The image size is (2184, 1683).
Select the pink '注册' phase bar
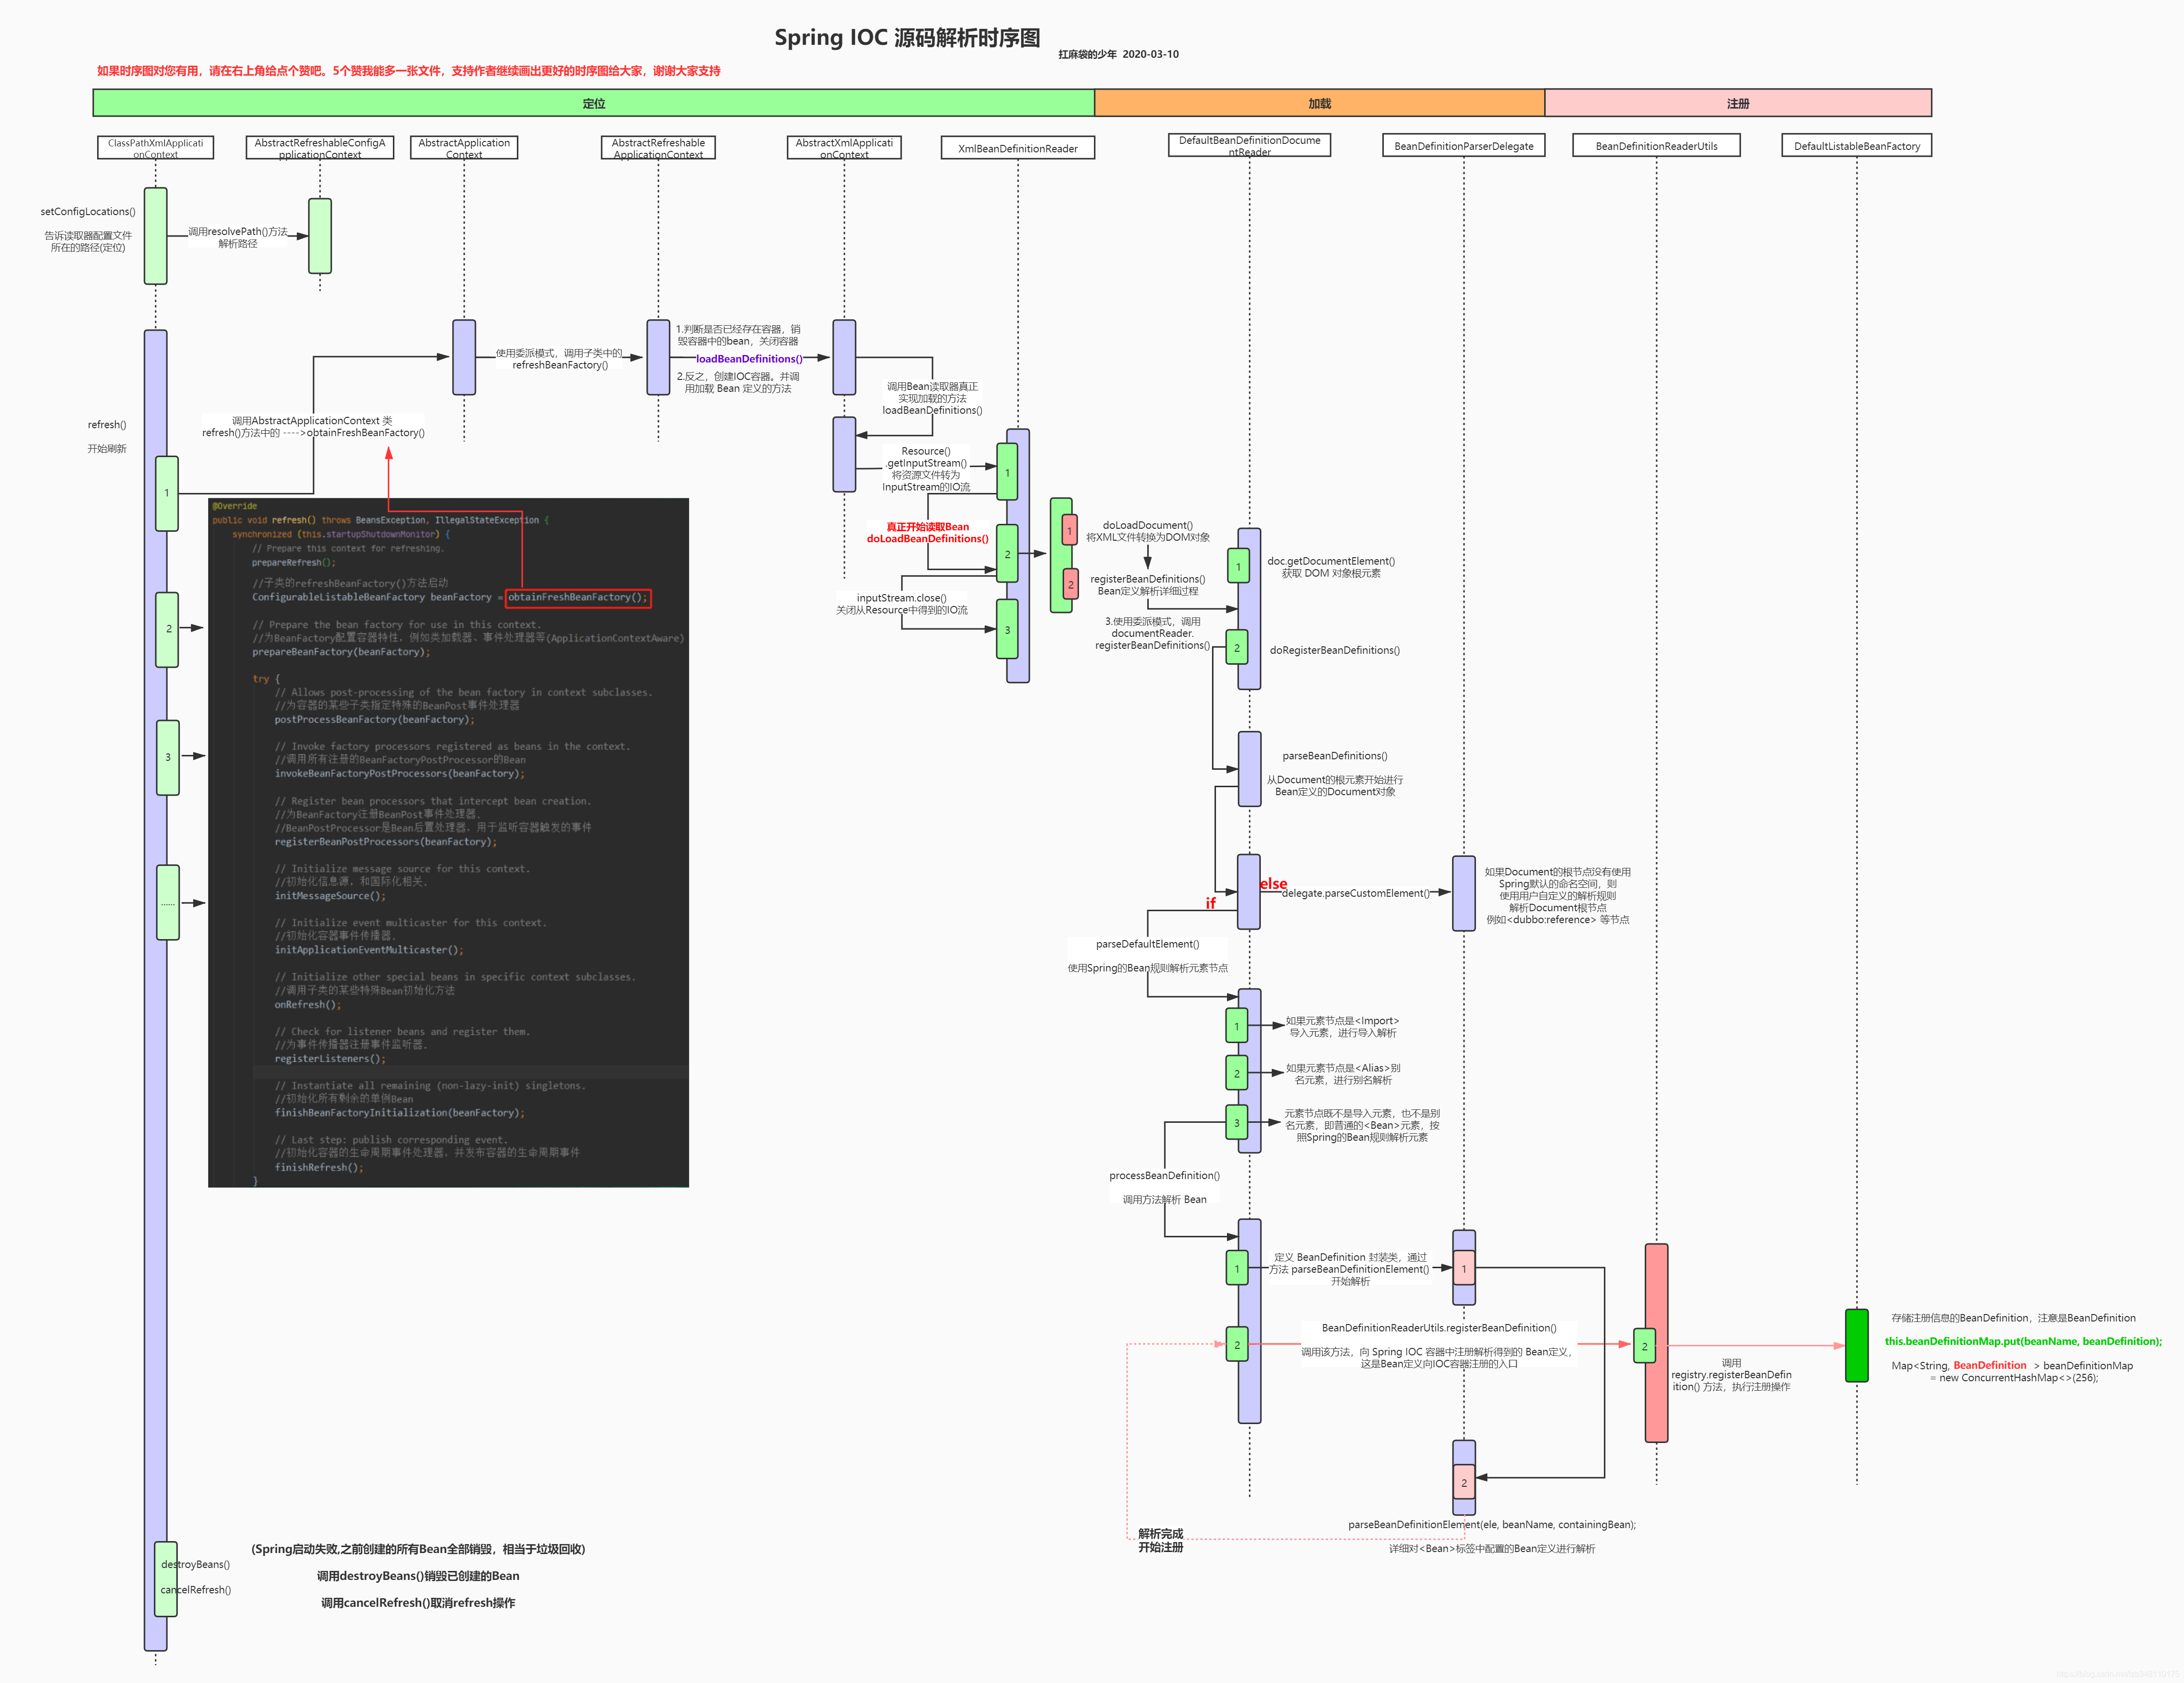tap(1738, 103)
